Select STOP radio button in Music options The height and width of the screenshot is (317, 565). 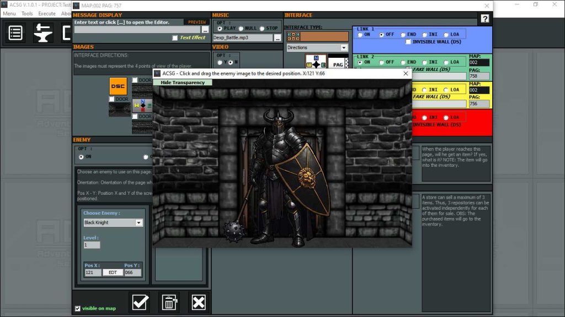coord(263,29)
